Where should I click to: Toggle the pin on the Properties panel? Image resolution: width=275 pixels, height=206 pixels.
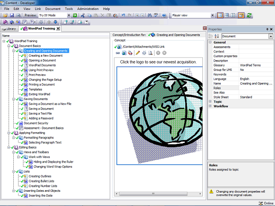tap(267, 29)
